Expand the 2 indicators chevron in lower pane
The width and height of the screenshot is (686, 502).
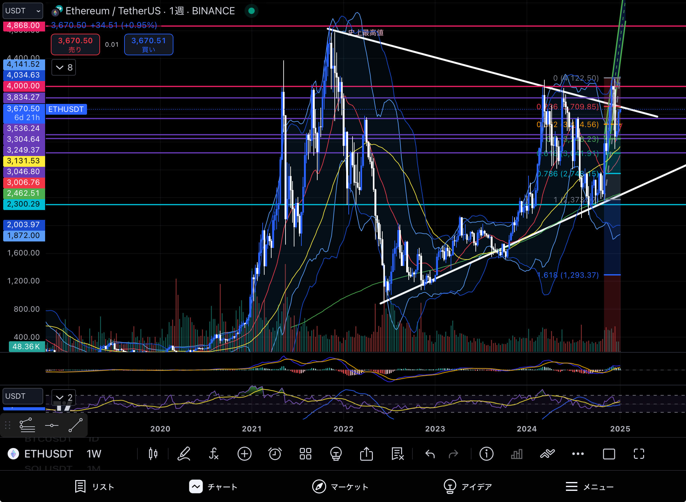(64, 397)
